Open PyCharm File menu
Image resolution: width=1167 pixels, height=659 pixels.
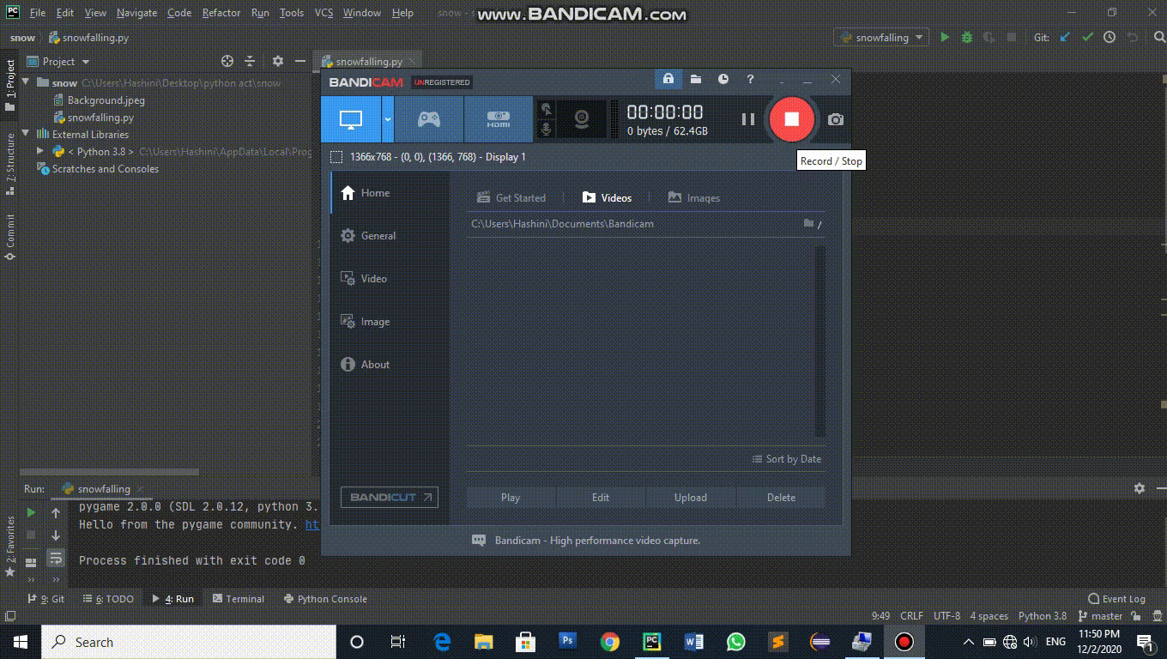point(37,13)
